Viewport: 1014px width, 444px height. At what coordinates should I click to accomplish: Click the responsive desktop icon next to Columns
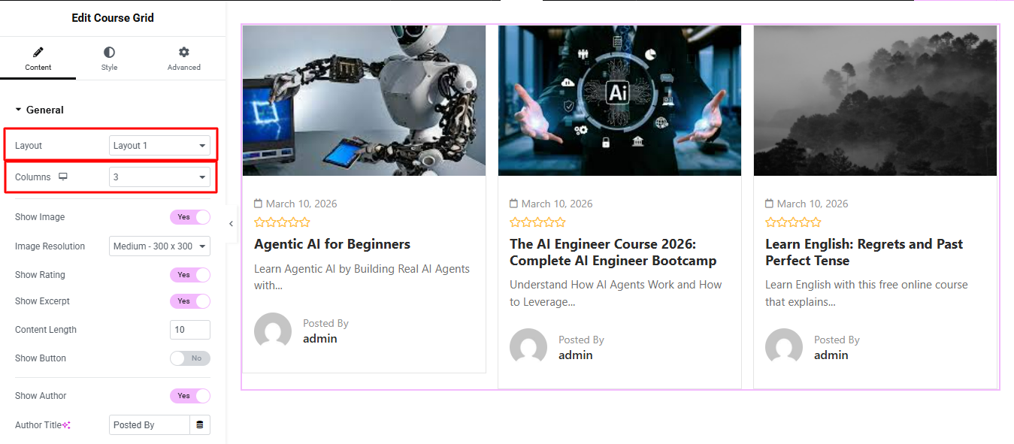click(63, 177)
